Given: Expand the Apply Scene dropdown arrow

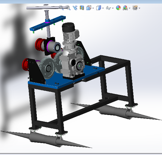Looking at the screenshot, I should point(130,8).
